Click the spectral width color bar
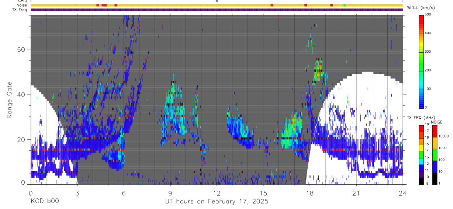Screen dimensions: 453x209 point(422,61)
